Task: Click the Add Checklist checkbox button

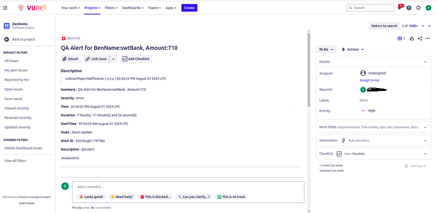Action: coord(136,59)
